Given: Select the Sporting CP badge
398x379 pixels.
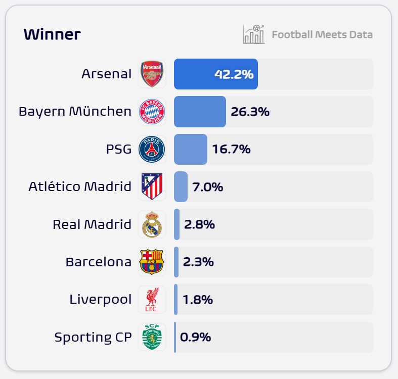Looking at the screenshot, I should (152, 337).
